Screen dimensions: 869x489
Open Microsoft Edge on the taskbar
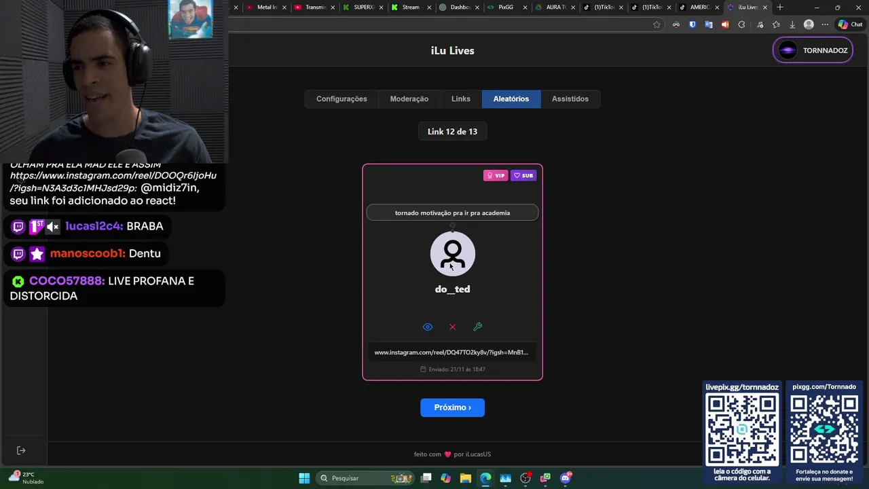pyautogui.click(x=485, y=478)
